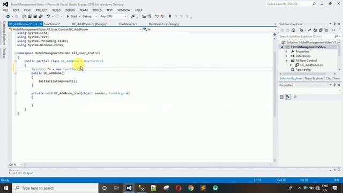This screenshot has height=193, width=343.
Task: Click the Find in Files toolbar icon
Action: tap(132, 17)
